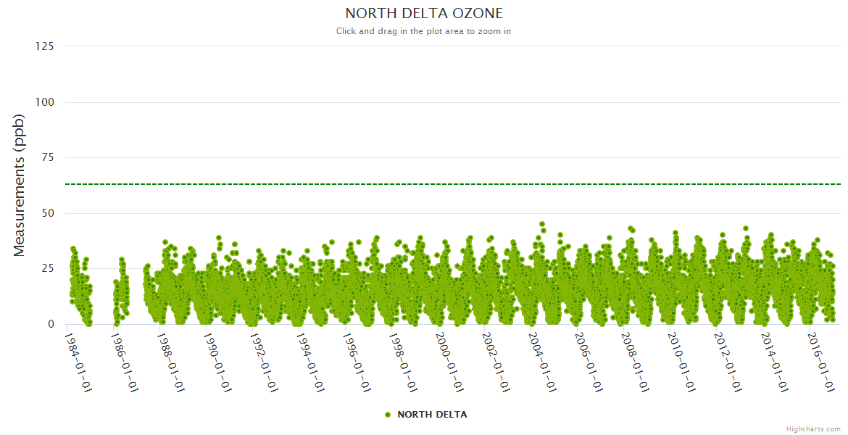Click the highest ozone data point near 2004

click(x=542, y=225)
